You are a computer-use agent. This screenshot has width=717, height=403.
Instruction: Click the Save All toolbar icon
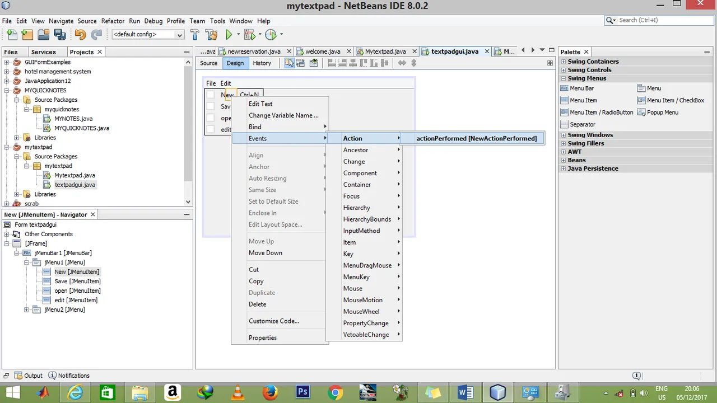click(x=59, y=35)
